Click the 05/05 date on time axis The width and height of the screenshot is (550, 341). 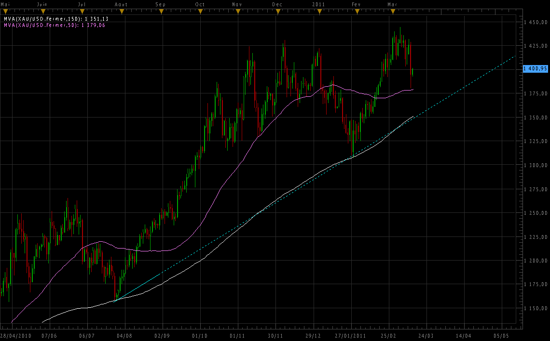tap(501, 335)
